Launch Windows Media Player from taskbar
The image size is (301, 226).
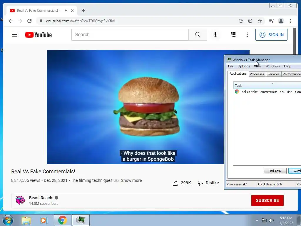pyautogui.click(x=44, y=220)
